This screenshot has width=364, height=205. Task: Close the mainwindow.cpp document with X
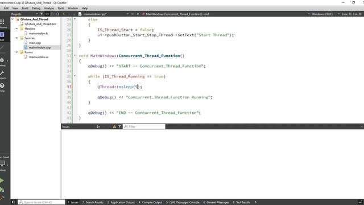pos(133,14)
